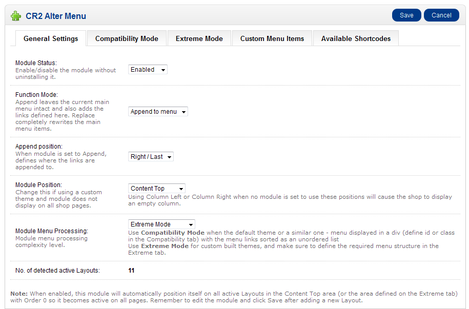The image size is (469, 309).
Task: Click the Module Menu Processing label
Action: pyautogui.click(x=52, y=231)
